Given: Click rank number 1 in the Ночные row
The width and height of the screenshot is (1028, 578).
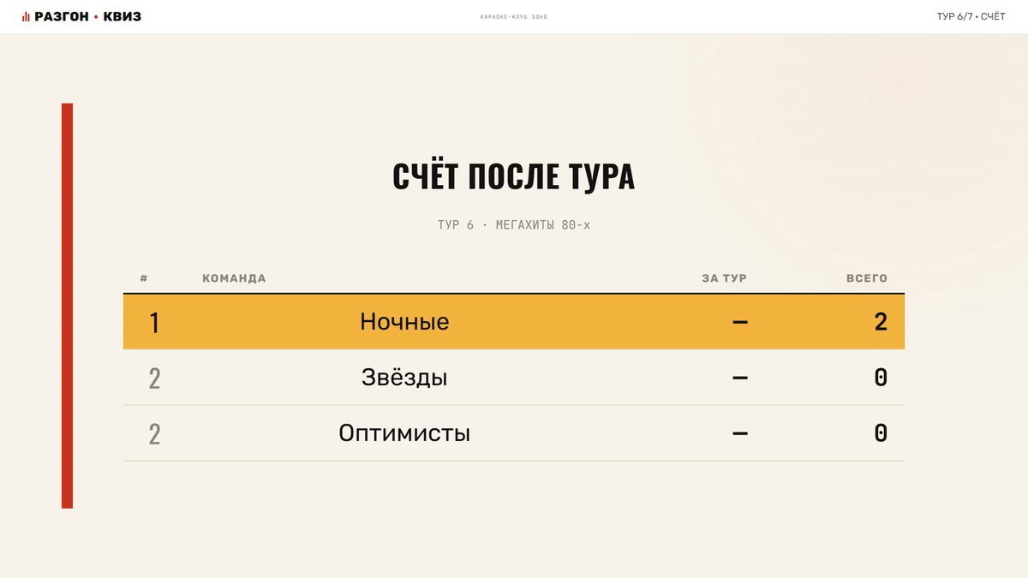Looking at the screenshot, I should (154, 323).
